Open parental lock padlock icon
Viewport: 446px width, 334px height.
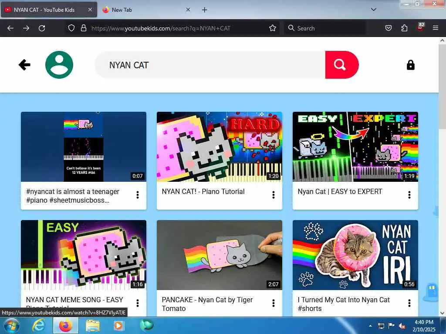point(410,65)
